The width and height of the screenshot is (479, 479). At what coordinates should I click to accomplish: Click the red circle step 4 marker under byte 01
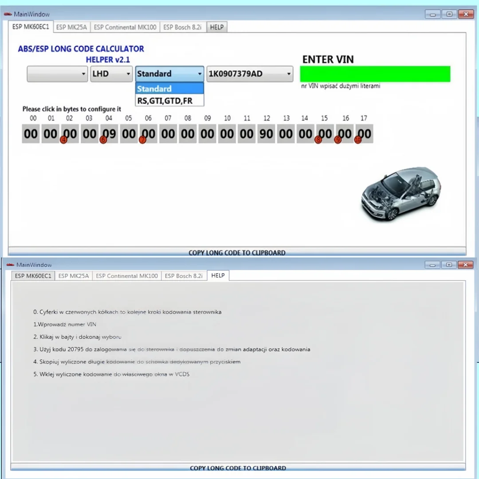[x=63, y=140]
